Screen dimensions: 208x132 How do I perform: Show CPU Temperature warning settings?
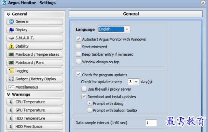pos(34,102)
